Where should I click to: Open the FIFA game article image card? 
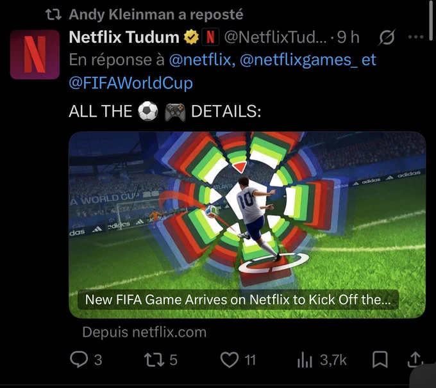click(x=247, y=225)
